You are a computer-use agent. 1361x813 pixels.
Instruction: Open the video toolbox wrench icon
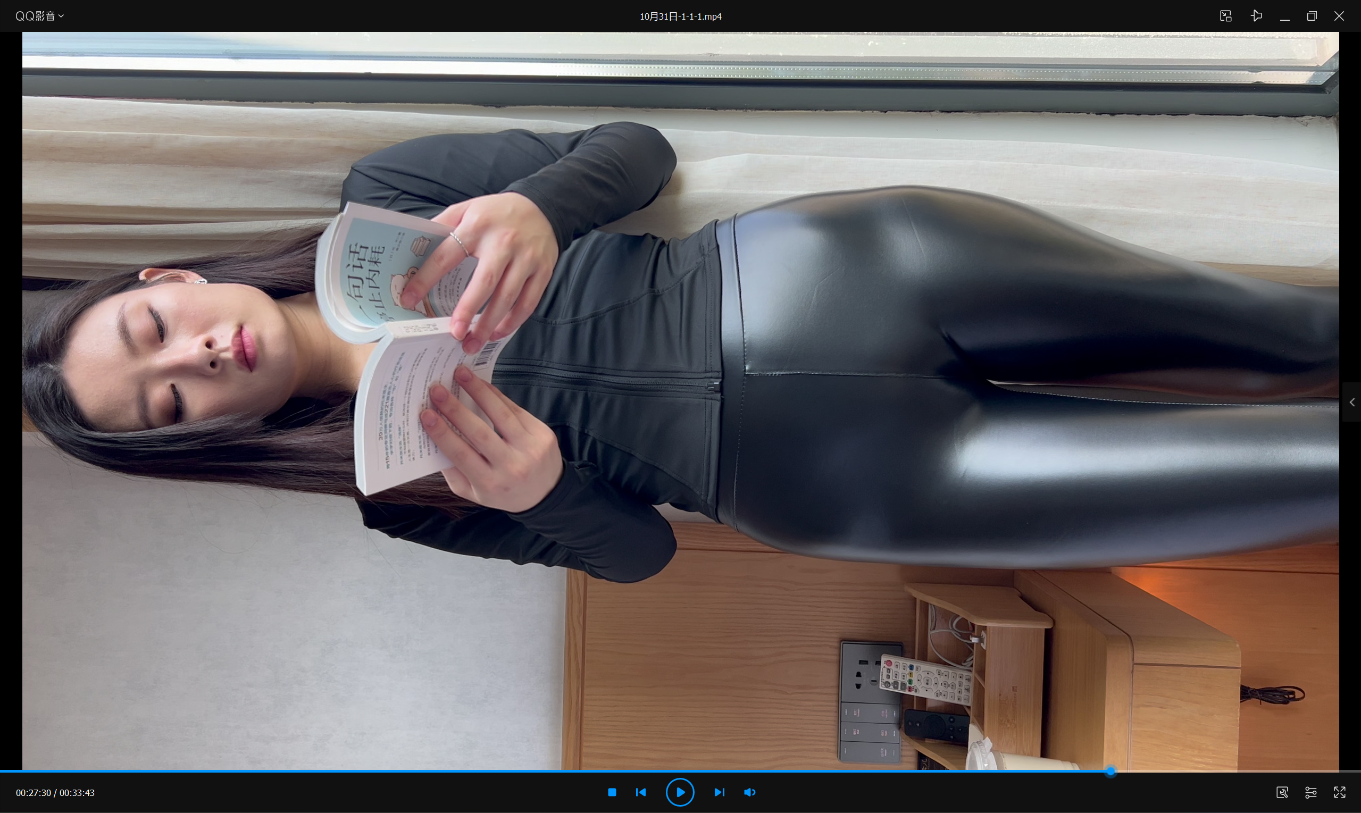tap(1282, 792)
